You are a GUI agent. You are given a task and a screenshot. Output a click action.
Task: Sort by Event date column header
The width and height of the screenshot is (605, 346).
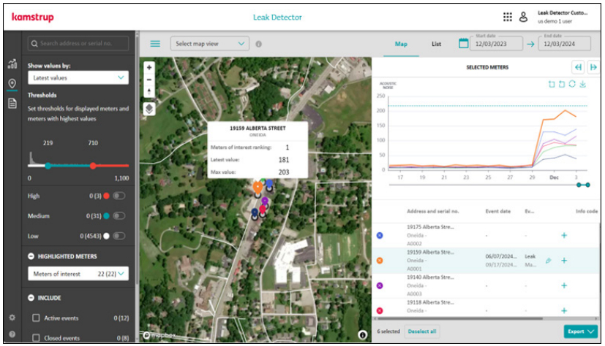click(497, 211)
